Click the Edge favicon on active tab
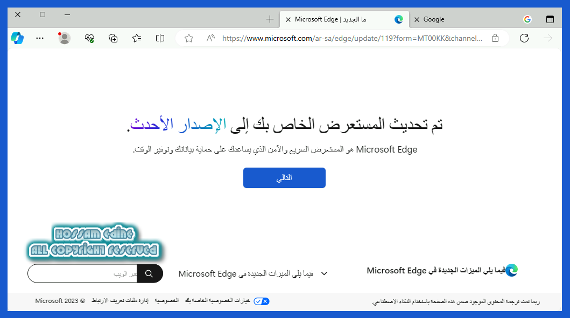 [399, 19]
